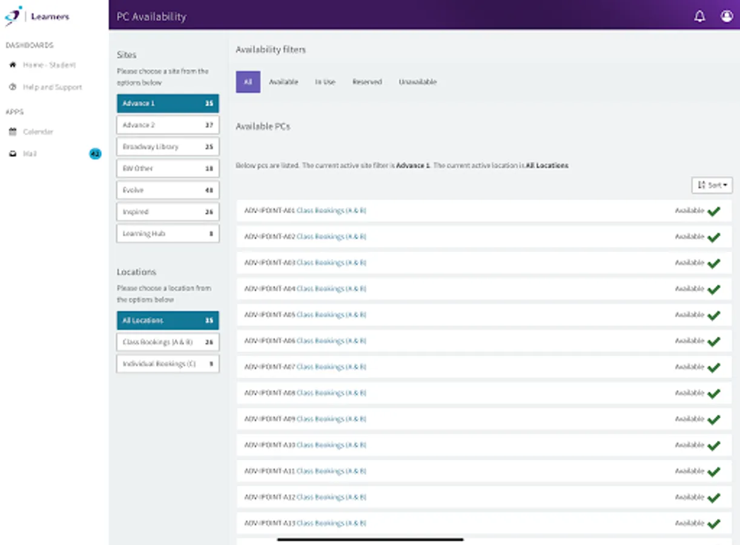
Task: Click green checkmark for ADV-IPOINT-A11
Action: click(x=714, y=471)
